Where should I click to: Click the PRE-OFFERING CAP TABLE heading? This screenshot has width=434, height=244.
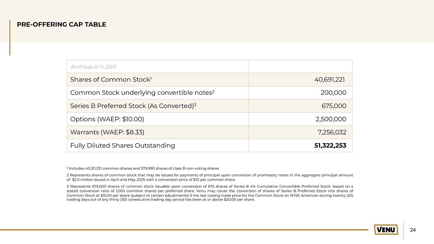pyautogui.click(x=61, y=25)
